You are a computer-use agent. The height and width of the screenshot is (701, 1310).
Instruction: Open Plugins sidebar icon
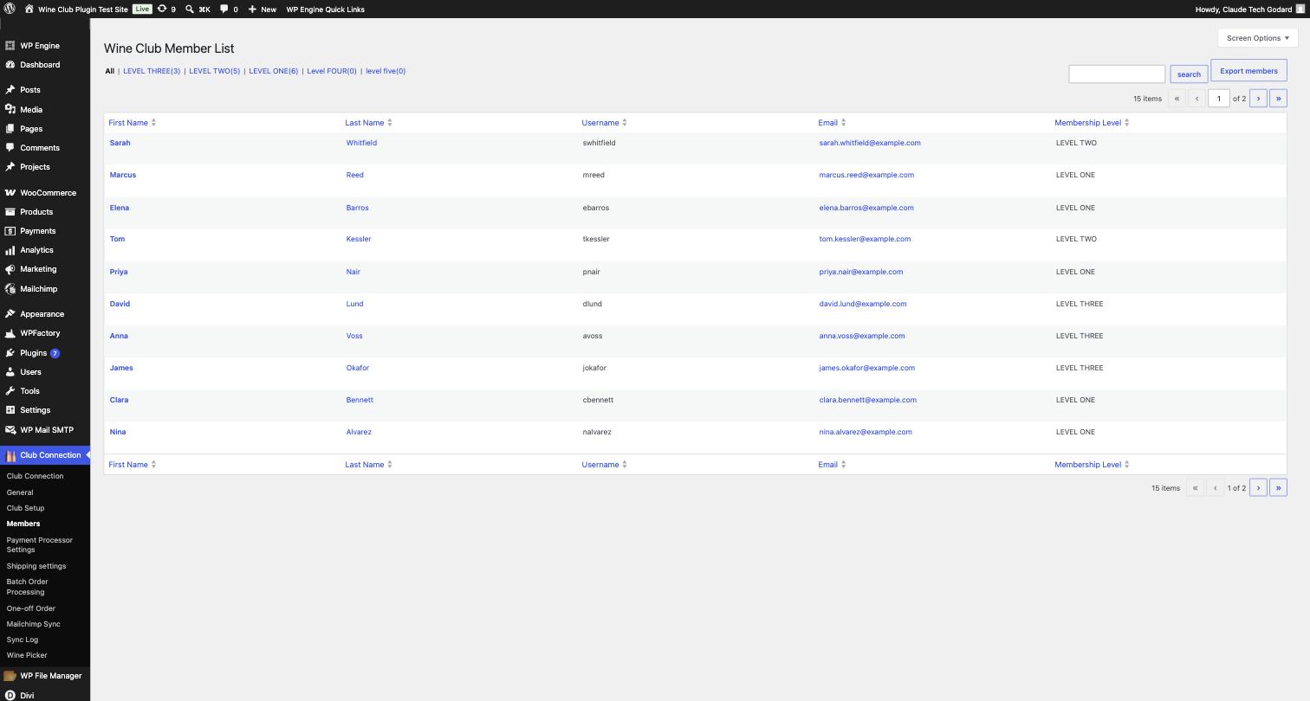coord(10,352)
